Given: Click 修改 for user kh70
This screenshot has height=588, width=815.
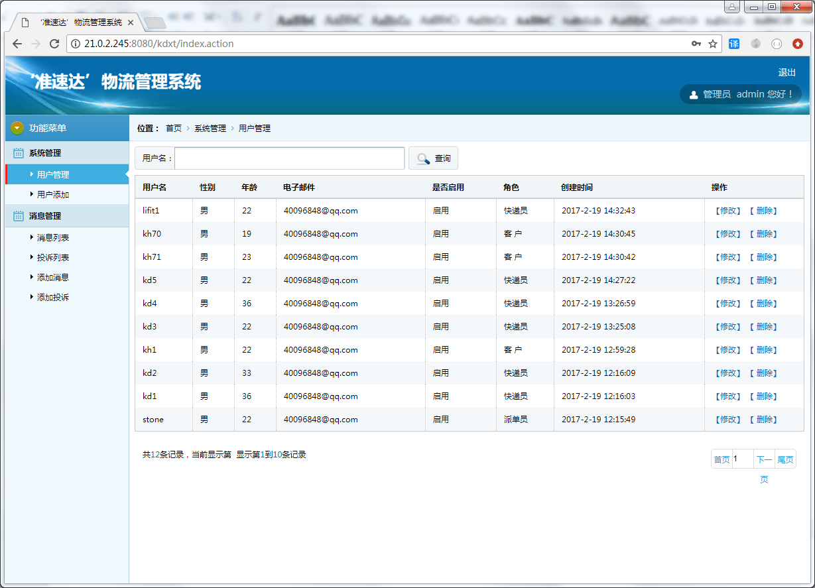Looking at the screenshot, I should click(727, 233).
